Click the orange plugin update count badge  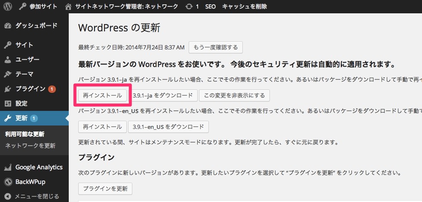(x=52, y=89)
